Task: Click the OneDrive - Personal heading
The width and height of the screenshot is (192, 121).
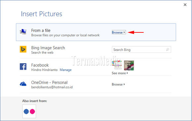Action: (49, 82)
